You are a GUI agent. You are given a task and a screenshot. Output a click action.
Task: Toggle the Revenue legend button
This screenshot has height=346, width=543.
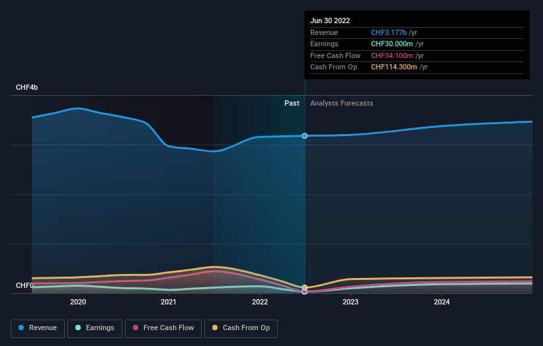pos(38,328)
